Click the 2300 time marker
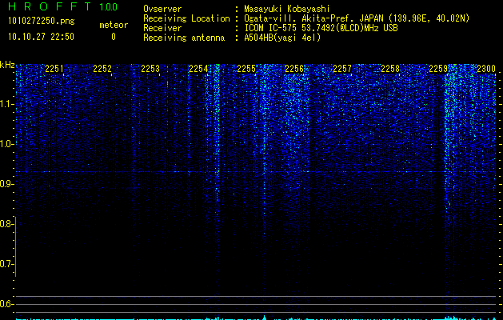 pos(486,69)
